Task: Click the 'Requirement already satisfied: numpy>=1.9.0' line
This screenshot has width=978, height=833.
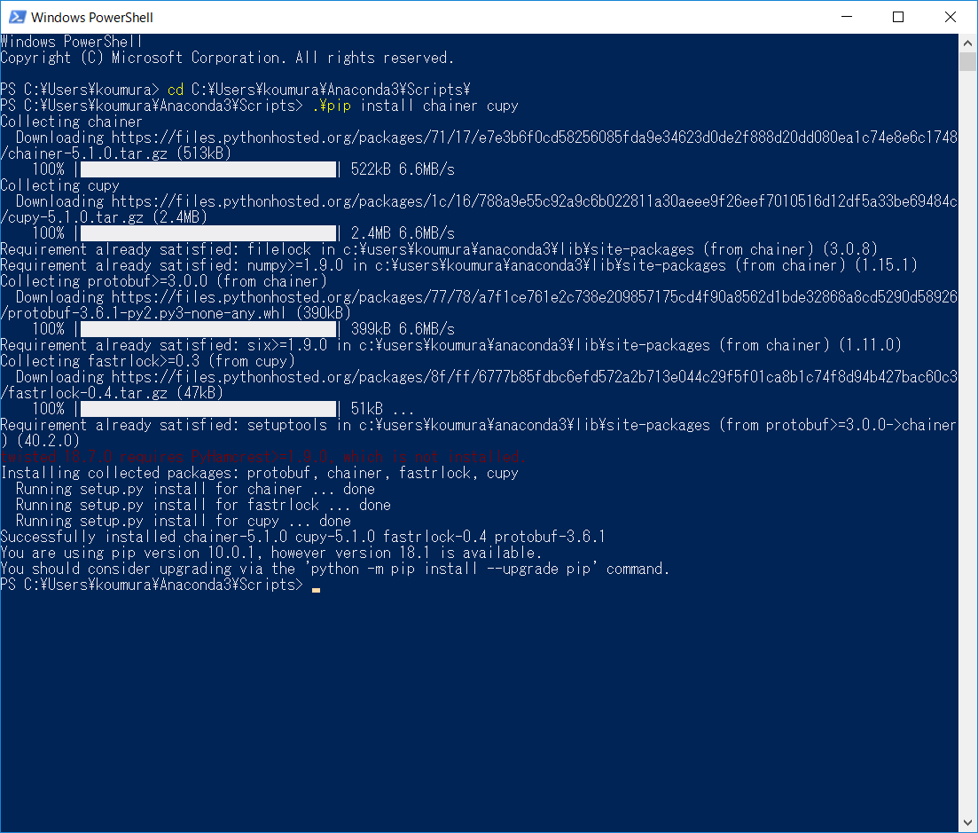Action: click(x=459, y=265)
